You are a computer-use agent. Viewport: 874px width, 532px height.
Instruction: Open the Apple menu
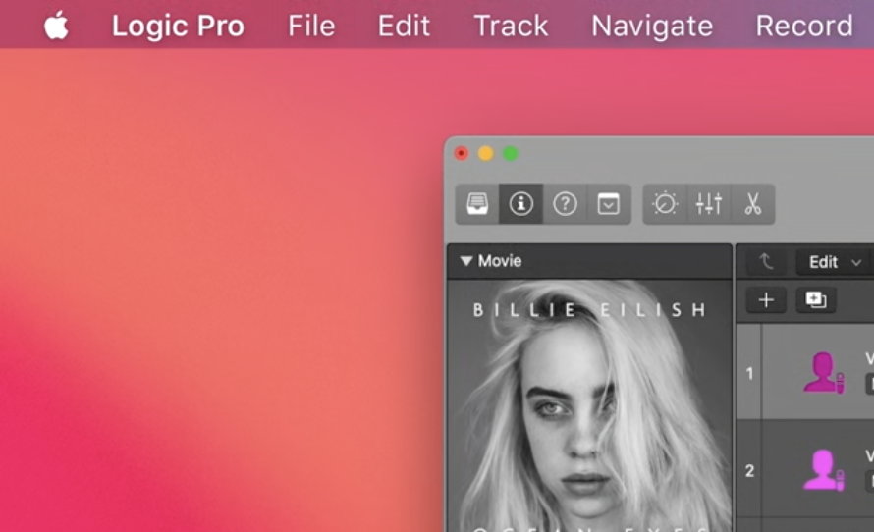coord(56,26)
